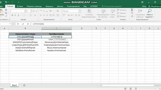Click the Copy icon in clipboard group
Image resolution: width=161 pixels, height=90 pixels.
click(6, 13)
